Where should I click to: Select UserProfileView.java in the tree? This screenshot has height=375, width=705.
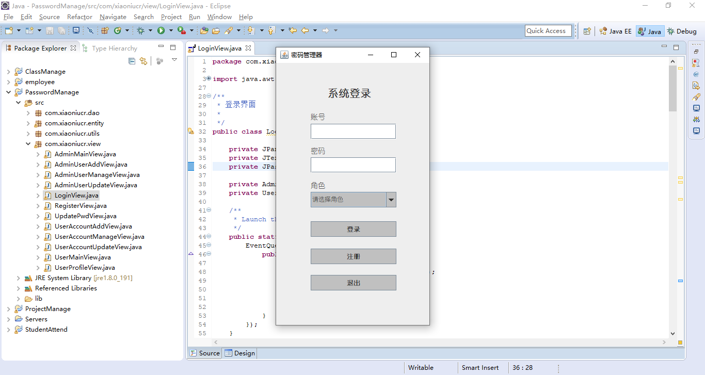tap(85, 268)
